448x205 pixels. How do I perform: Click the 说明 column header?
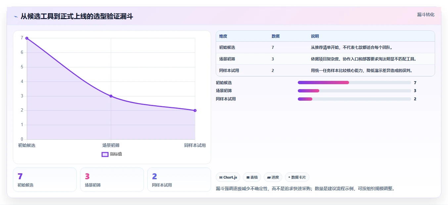pyautogui.click(x=315, y=36)
